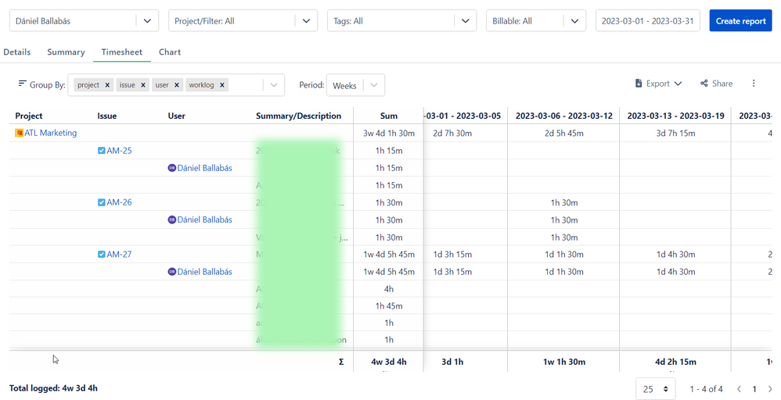
Task: Remove the issue group-by tag
Action: (143, 85)
